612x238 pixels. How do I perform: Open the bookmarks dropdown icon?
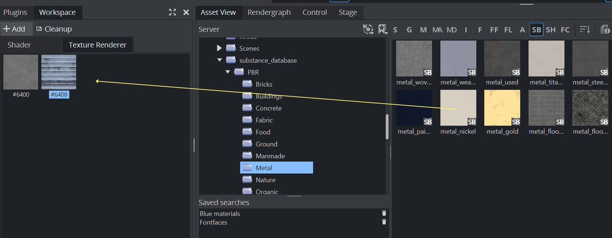tap(382, 30)
